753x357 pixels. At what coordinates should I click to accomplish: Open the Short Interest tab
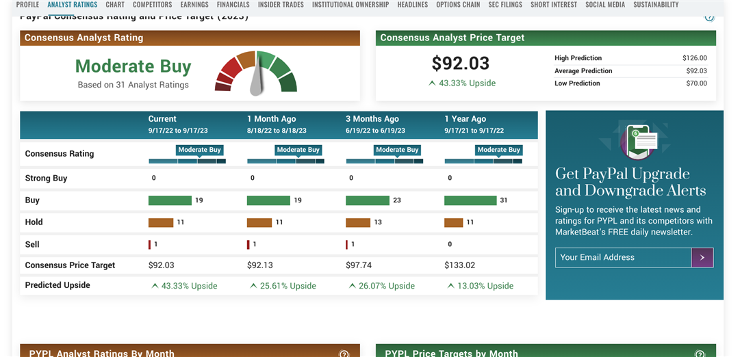click(x=554, y=5)
